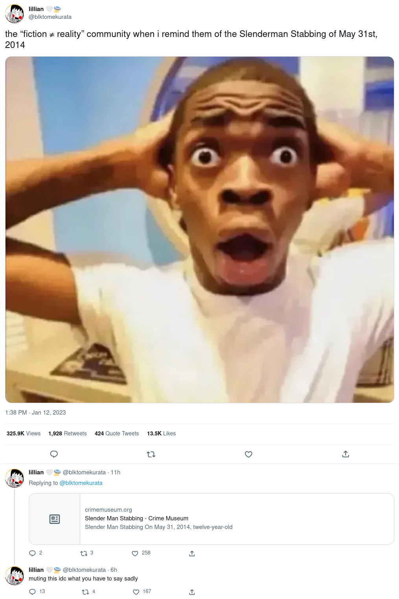
Task: Open lillian's profile avatar at top
Action: tap(15, 13)
